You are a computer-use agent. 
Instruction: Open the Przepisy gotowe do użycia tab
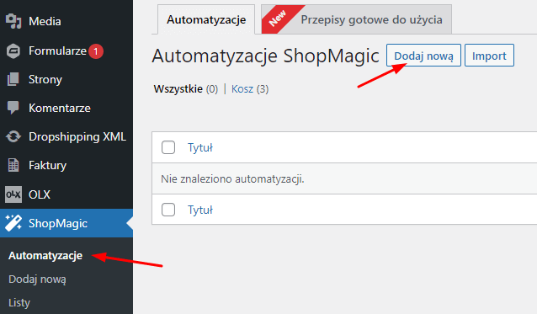tap(357, 19)
